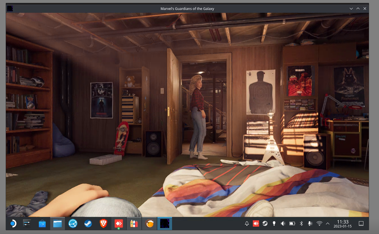This screenshot has height=234, width=379.
Task: Click the show desktop button
Action: [x=361, y=224]
